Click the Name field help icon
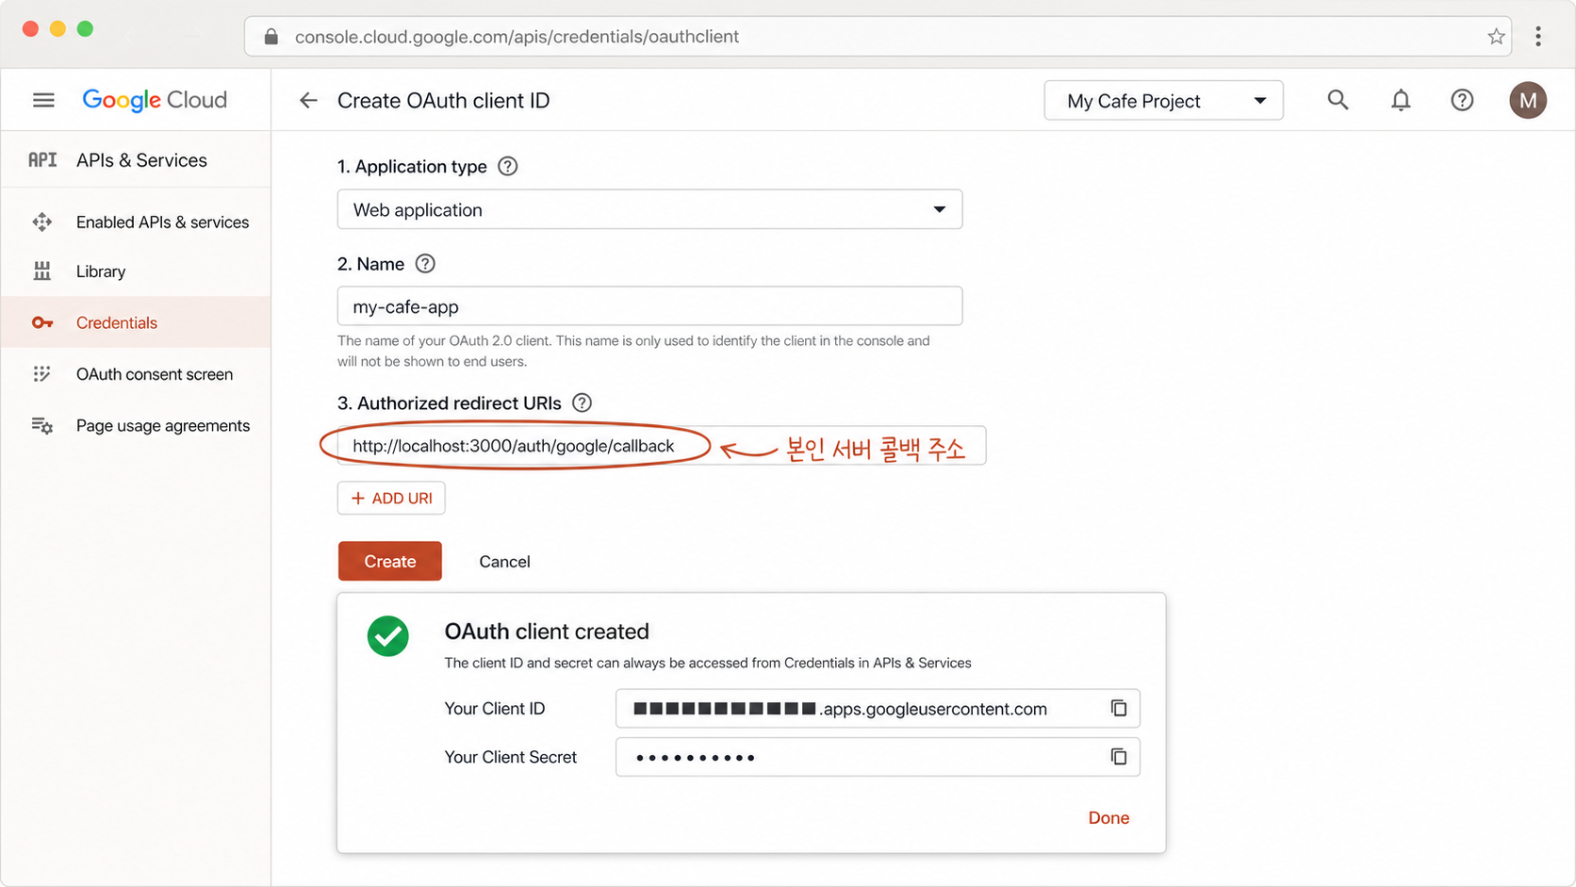 [425, 264]
